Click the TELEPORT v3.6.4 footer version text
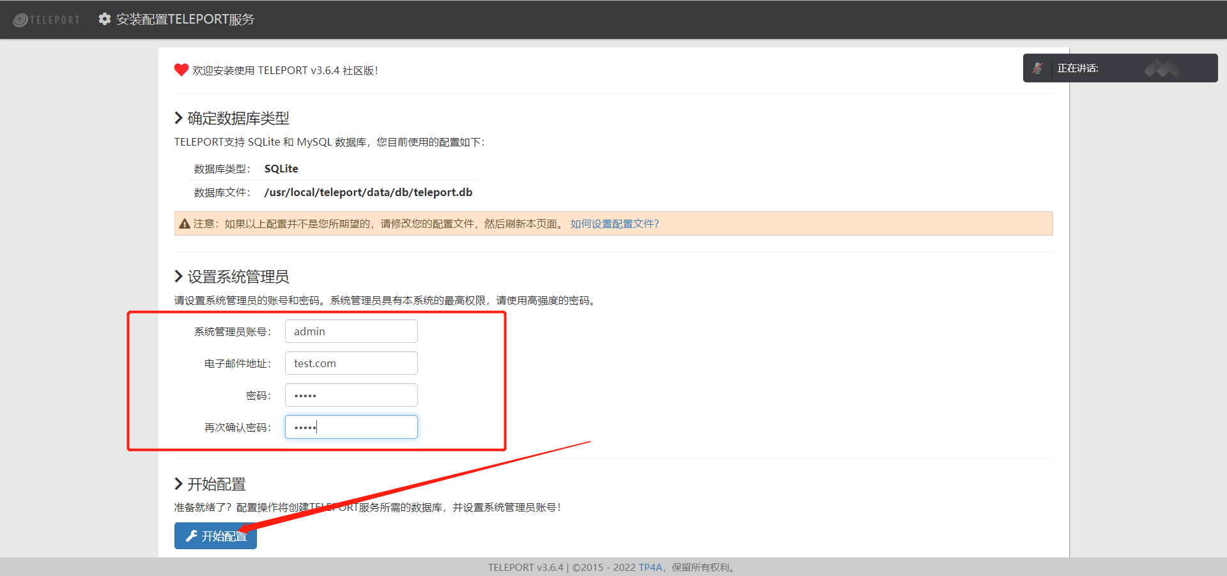Image resolution: width=1227 pixels, height=576 pixels. [526, 567]
